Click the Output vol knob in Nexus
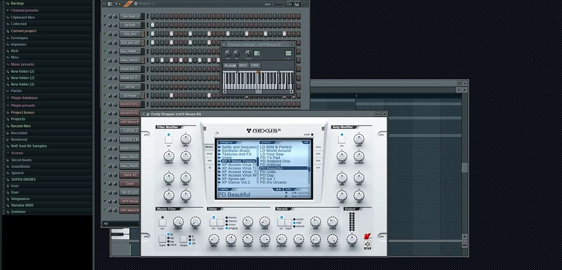562x270 pixels. point(352,239)
